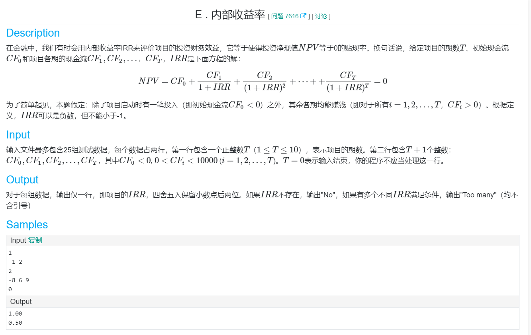531x335 pixels.
Task: Click the Output section heading
Action: [x=22, y=180]
